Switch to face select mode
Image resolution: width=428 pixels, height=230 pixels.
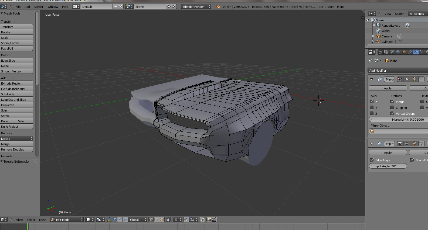pos(162,219)
